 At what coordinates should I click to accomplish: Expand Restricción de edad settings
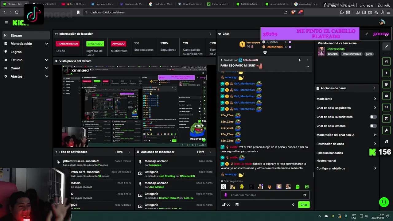pos(346,144)
